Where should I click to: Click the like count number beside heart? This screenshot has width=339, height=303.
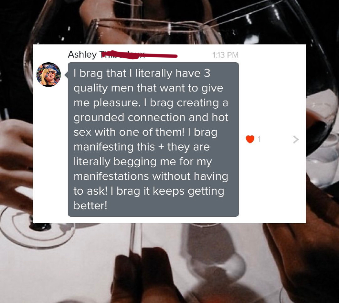pyautogui.click(x=259, y=139)
